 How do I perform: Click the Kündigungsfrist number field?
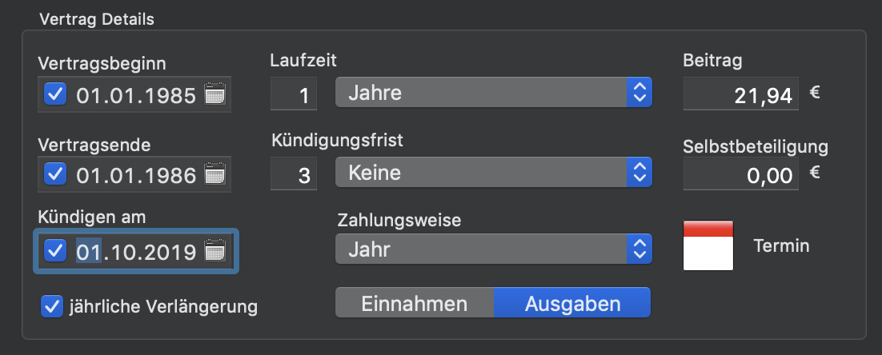294,174
